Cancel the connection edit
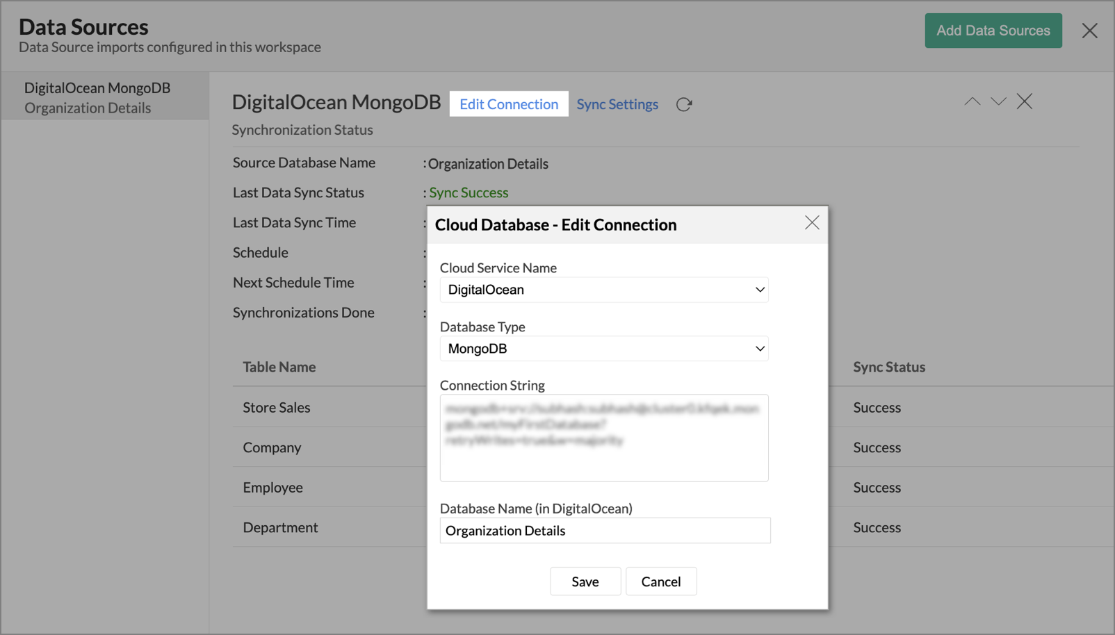The width and height of the screenshot is (1115, 635). point(660,582)
